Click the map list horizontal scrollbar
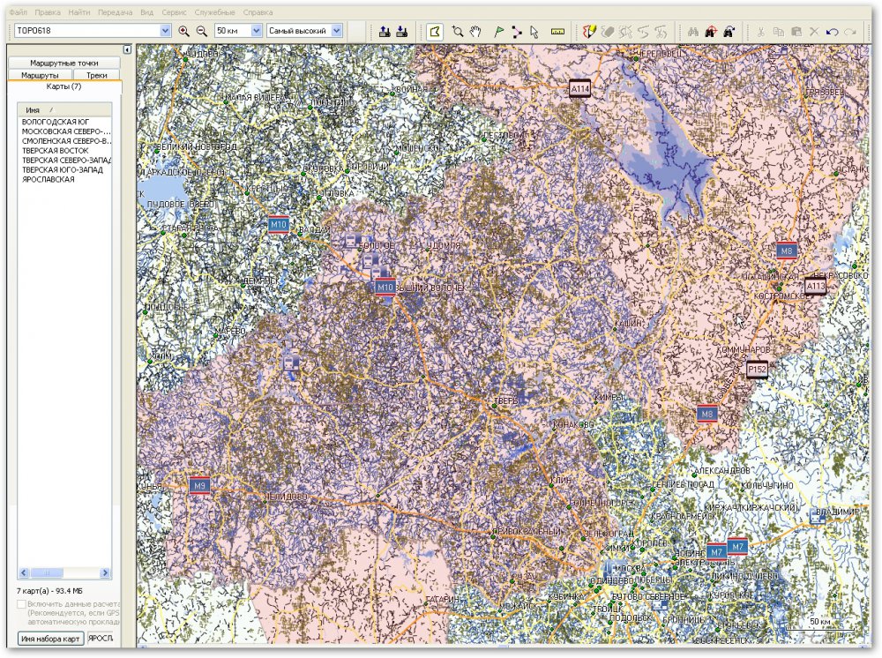This screenshot has height=658, width=882. pyautogui.click(x=53, y=572)
